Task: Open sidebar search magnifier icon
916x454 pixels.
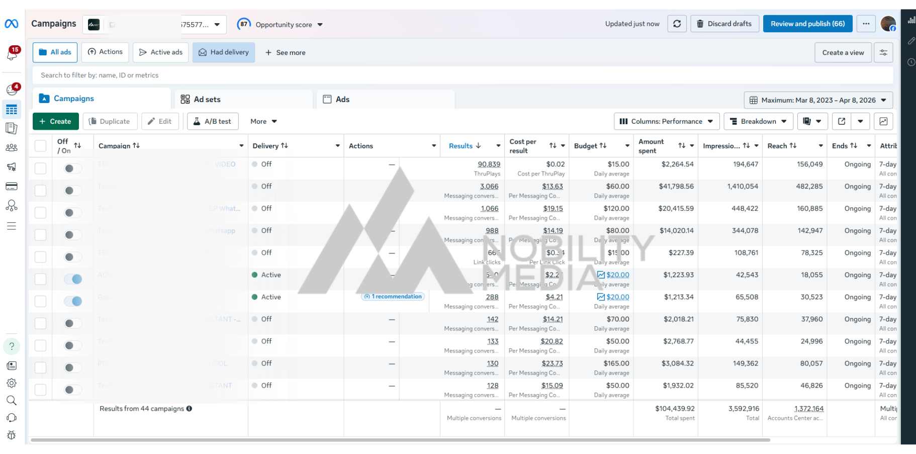Action: click(x=12, y=401)
